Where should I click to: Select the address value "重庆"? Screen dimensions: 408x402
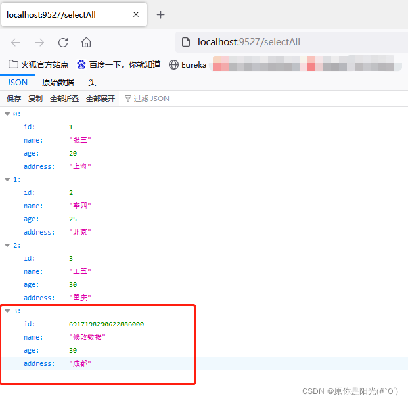point(80,298)
